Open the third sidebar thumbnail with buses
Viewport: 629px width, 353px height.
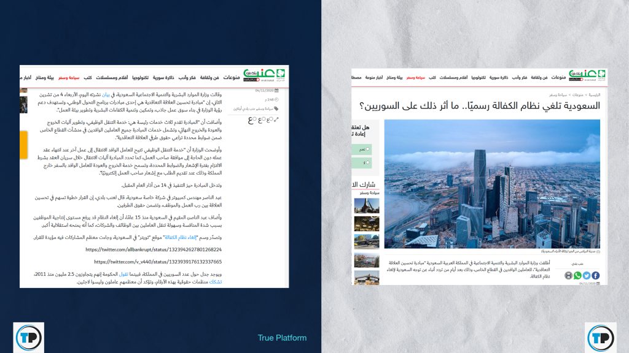pyautogui.click(x=367, y=241)
